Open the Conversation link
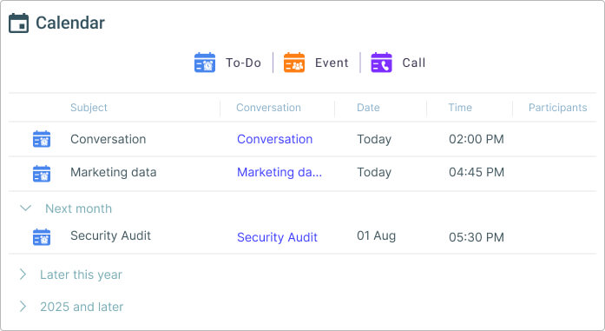 274,139
